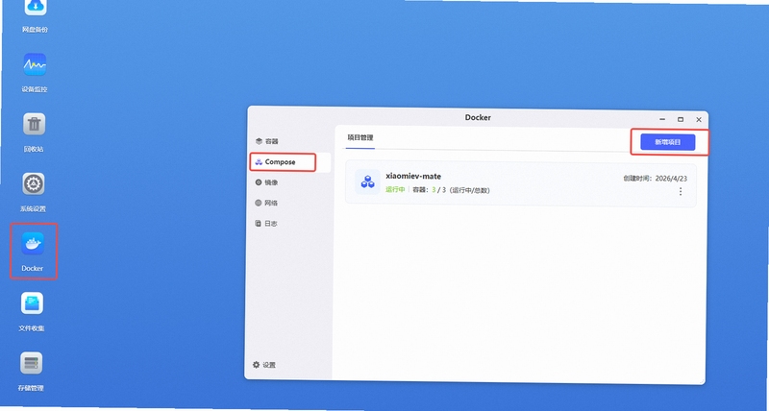Screen dimensions: 769x411
Task: Open 网络 network section in Docker sidebar
Action: 267,203
